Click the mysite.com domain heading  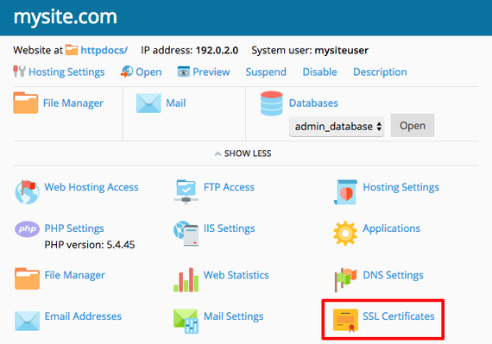[x=66, y=17]
